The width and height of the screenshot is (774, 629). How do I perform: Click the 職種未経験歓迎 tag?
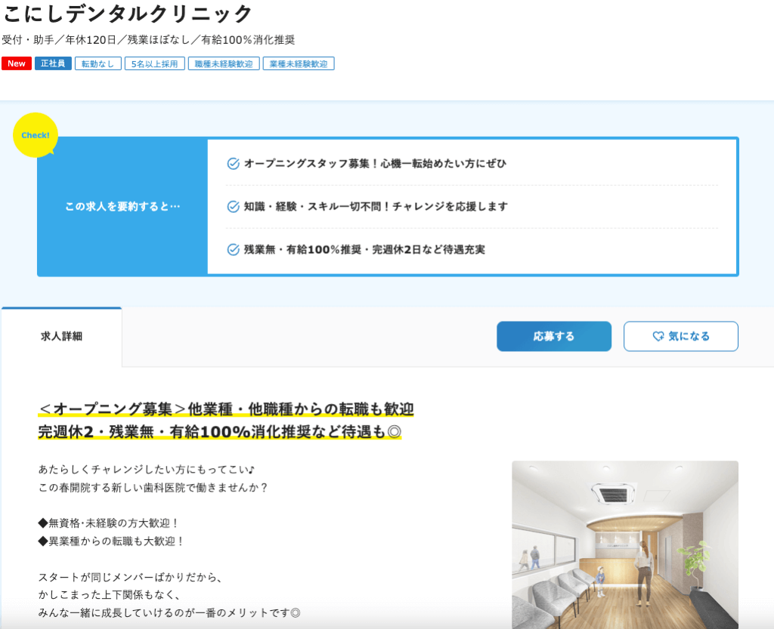(224, 63)
